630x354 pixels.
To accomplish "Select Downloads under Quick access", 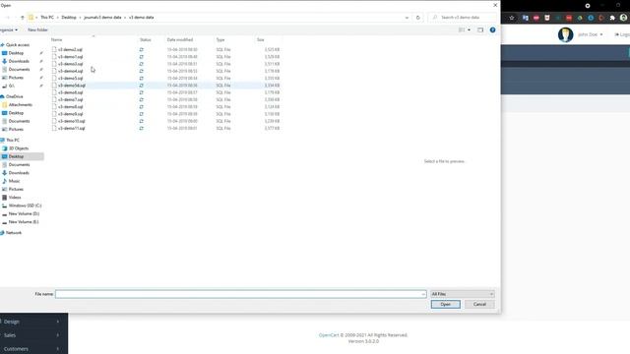I will [19, 61].
